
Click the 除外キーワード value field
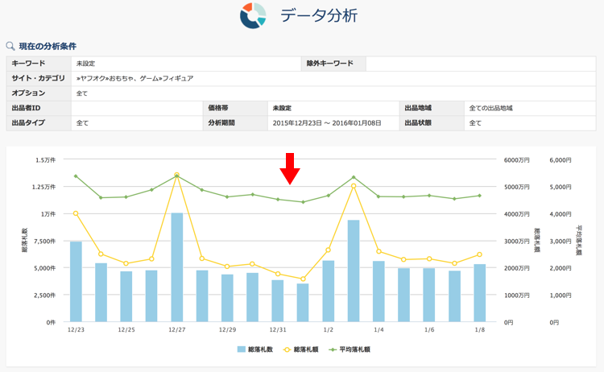479,64
